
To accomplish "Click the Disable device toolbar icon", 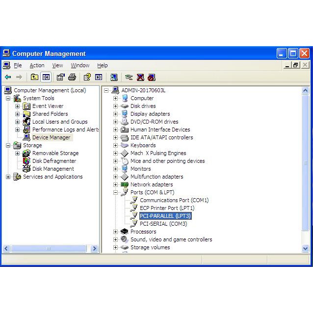I will (152, 77).
